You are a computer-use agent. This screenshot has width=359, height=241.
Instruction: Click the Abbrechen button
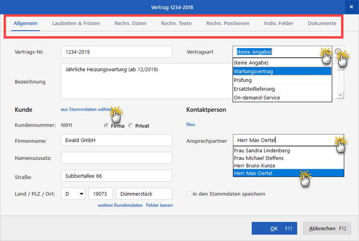327,228
